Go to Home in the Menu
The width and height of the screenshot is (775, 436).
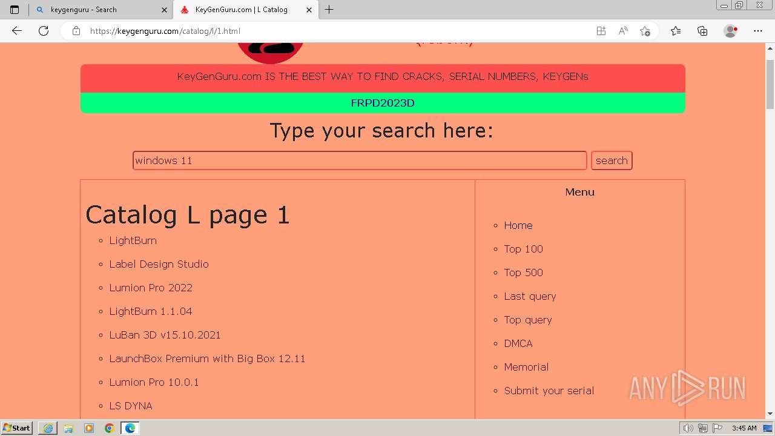pyautogui.click(x=518, y=225)
